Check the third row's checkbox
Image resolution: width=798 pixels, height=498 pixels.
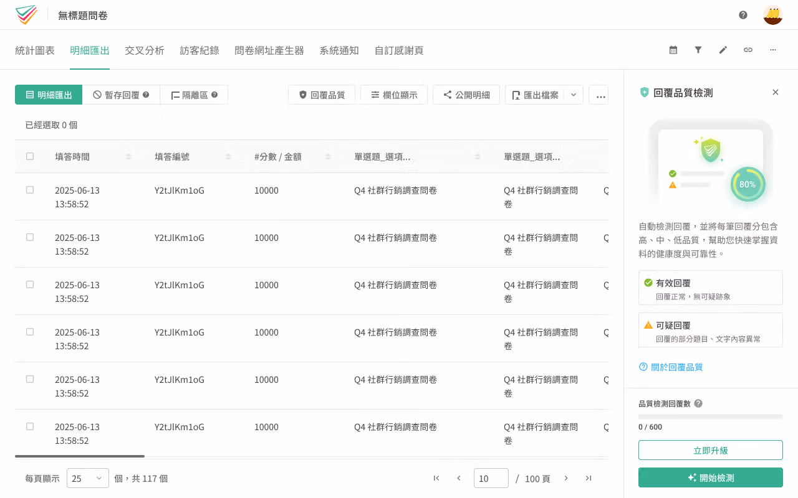coord(30,284)
